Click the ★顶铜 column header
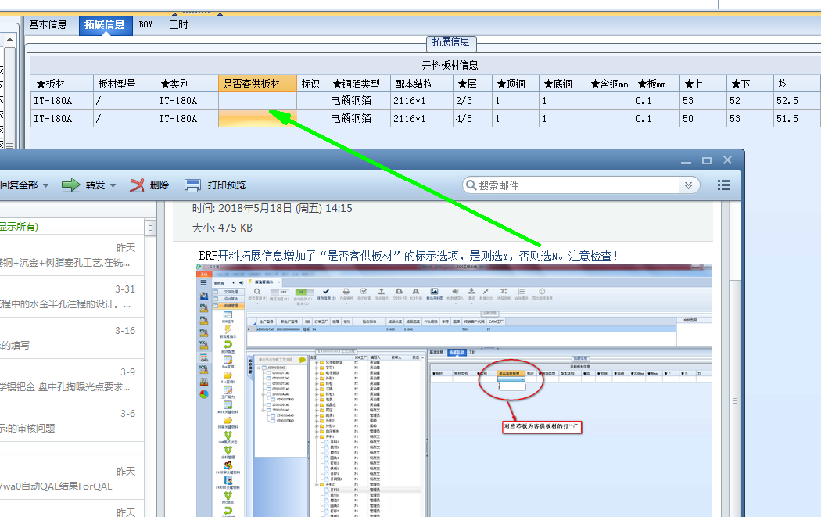 [x=515, y=84]
